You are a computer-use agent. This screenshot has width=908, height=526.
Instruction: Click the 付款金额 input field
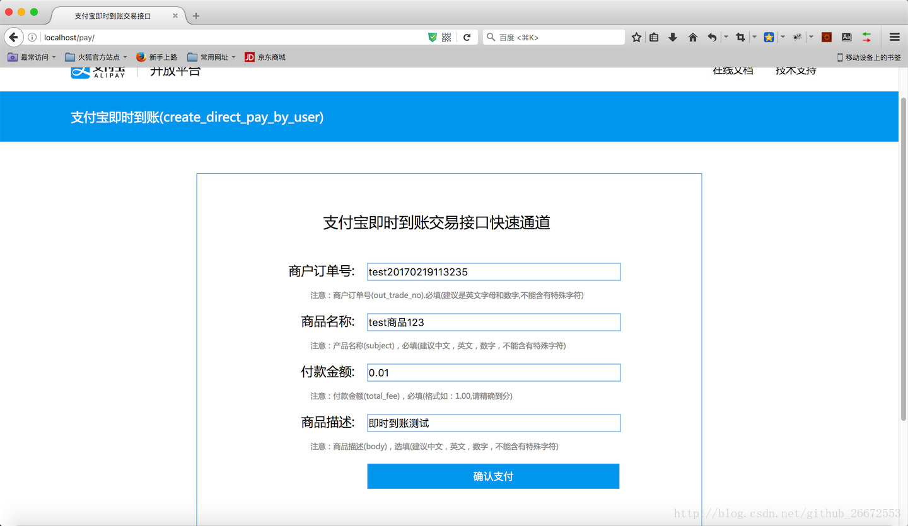coord(494,373)
